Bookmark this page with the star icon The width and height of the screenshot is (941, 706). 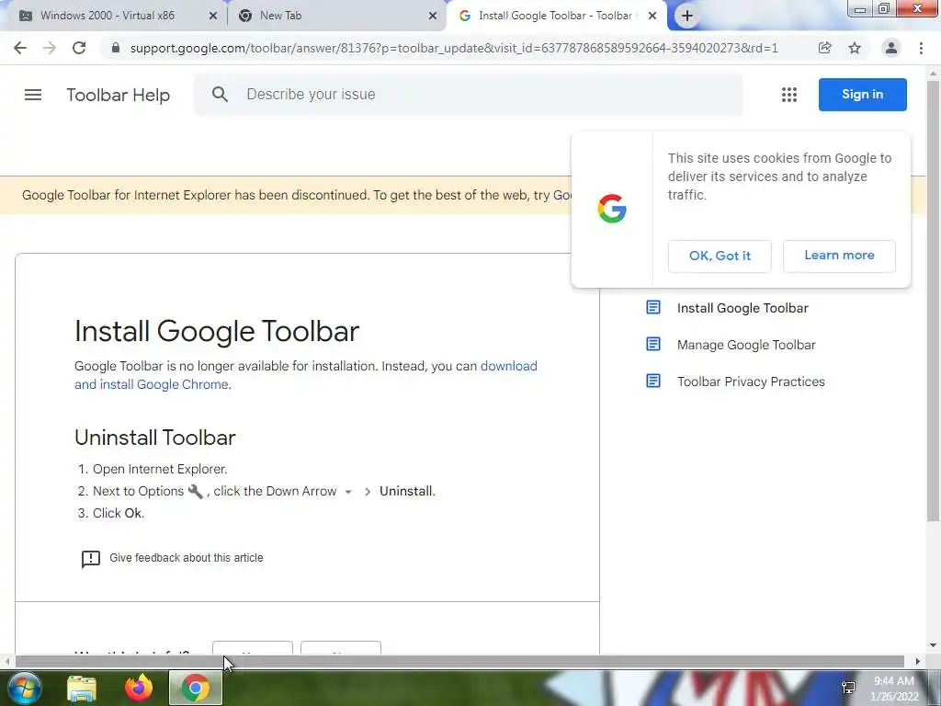855,48
